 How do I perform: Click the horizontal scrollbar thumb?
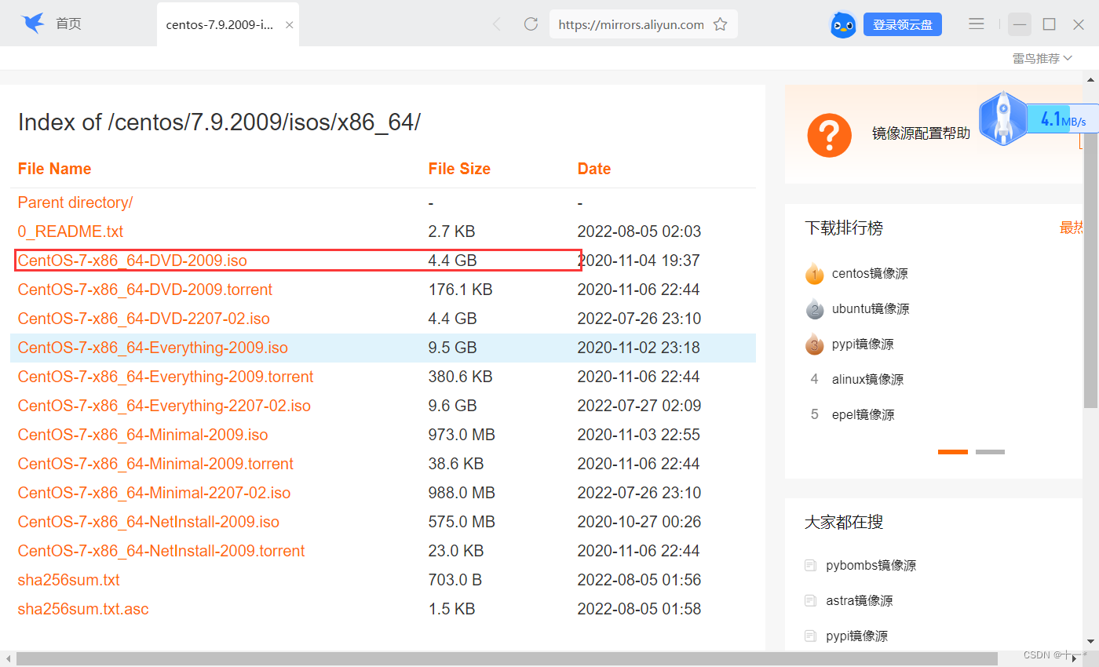click(507, 659)
